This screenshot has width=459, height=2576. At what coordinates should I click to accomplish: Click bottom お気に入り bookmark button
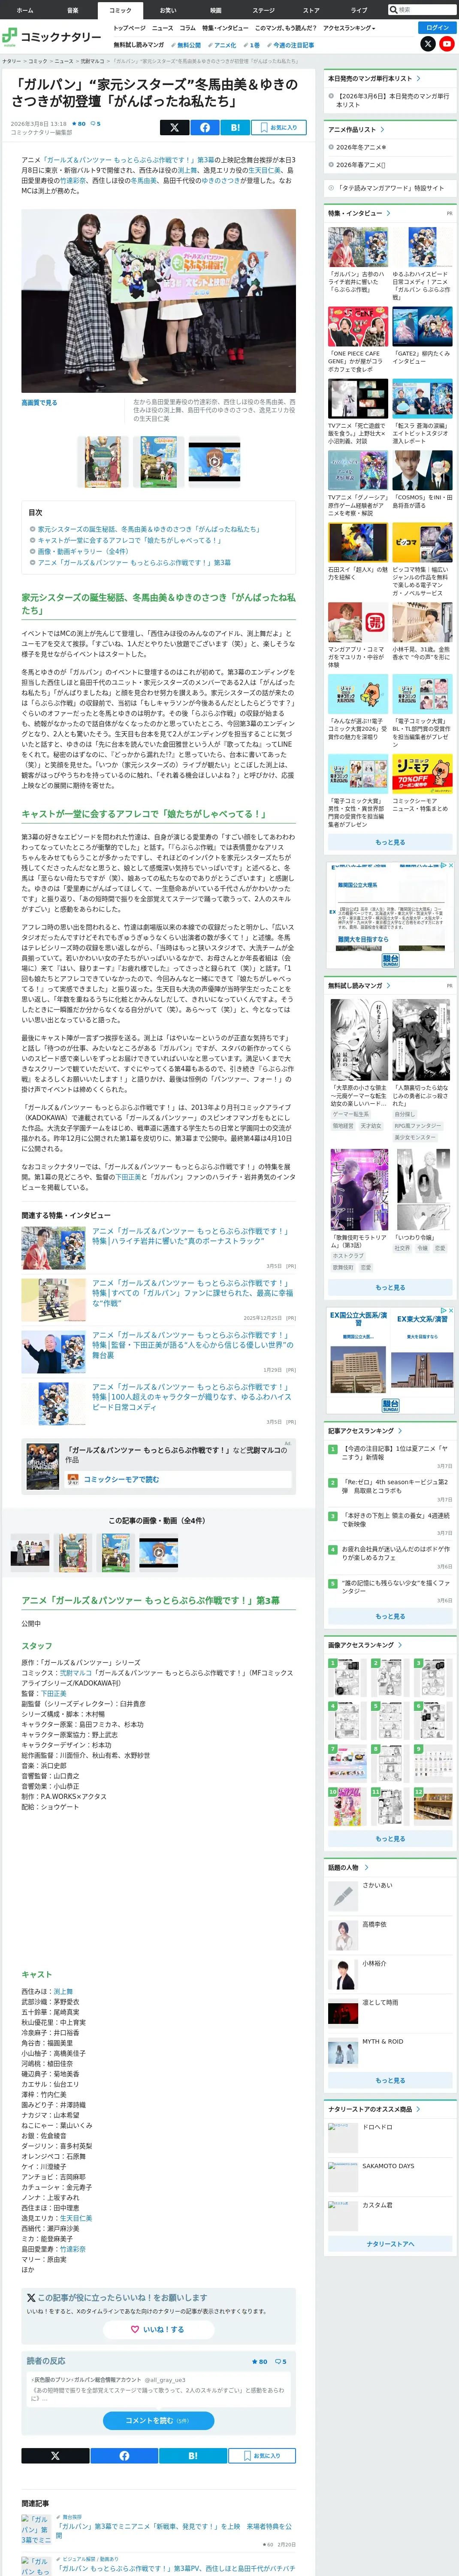262,2455
